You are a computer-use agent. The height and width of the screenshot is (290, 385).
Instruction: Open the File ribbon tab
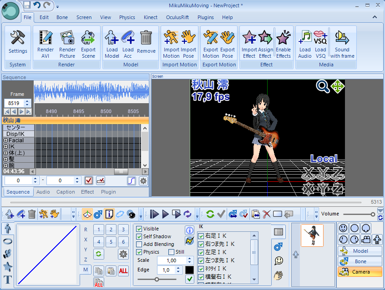(x=27, y=17)
